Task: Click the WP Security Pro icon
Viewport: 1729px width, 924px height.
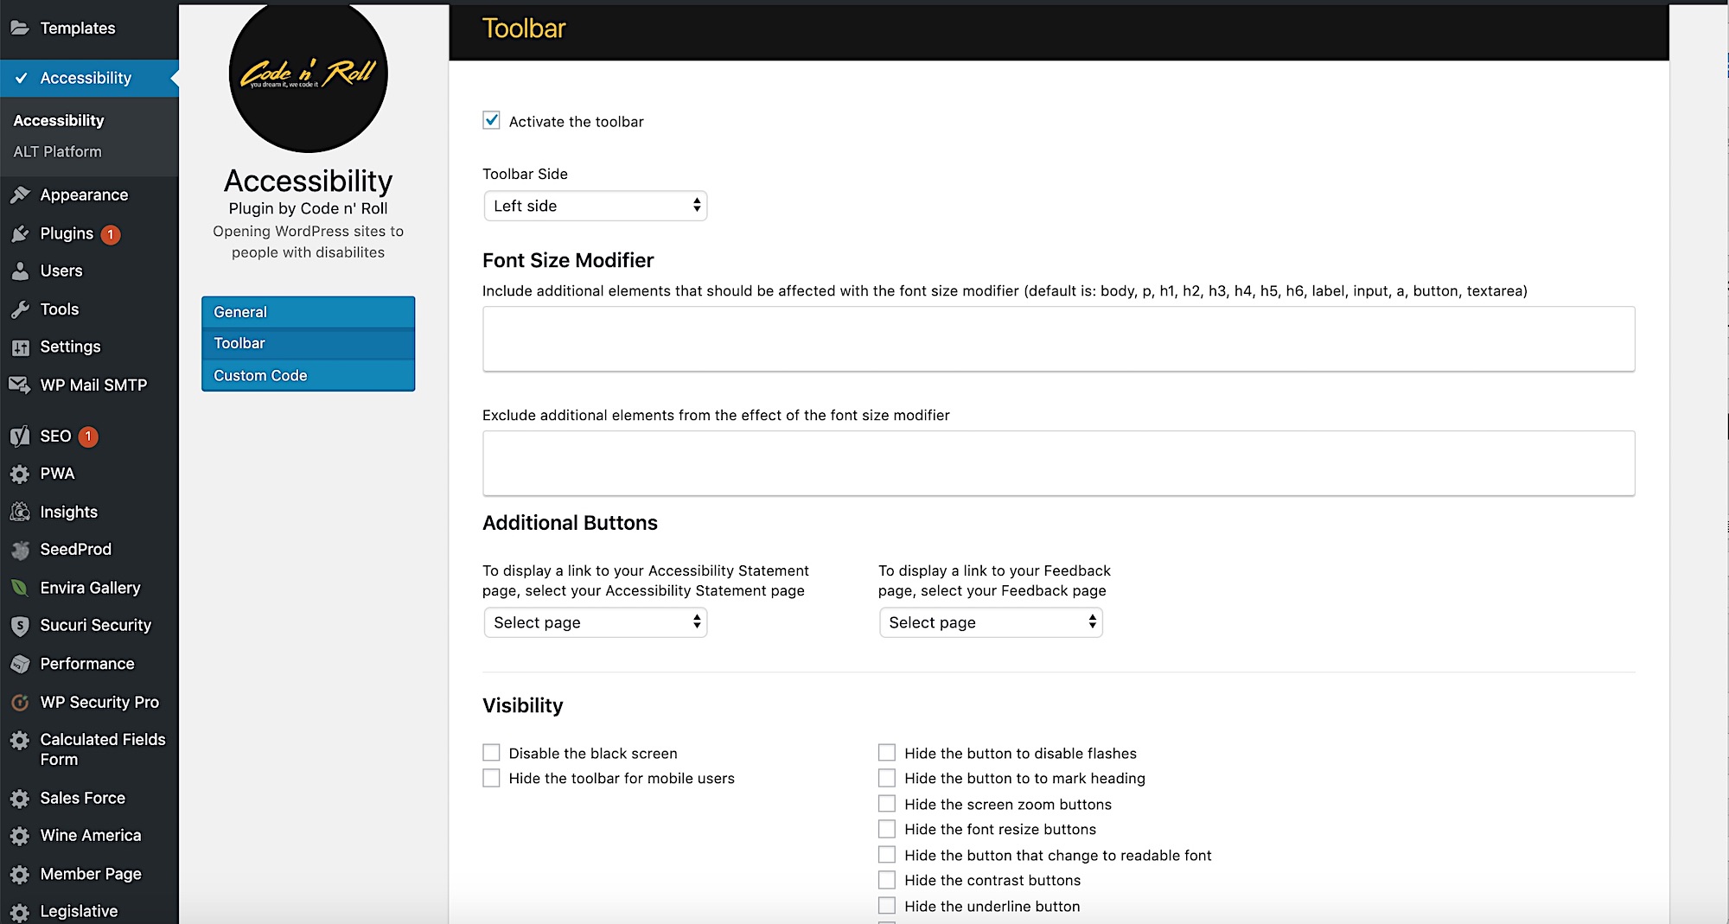Action: tap(20, 703)
